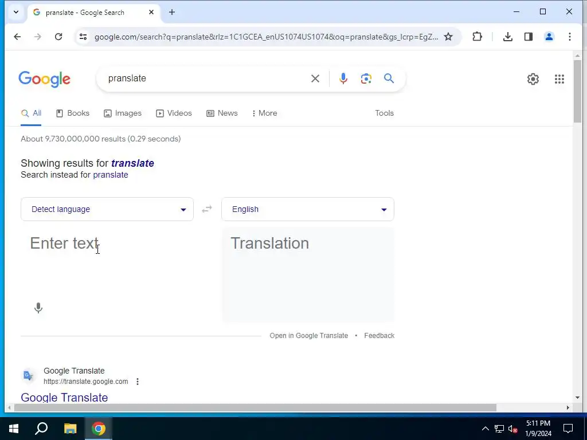The width and height of the screenshot is (587, 440).
Task: Click the scroll down arrow button
Action: click(x=577, y=398)
